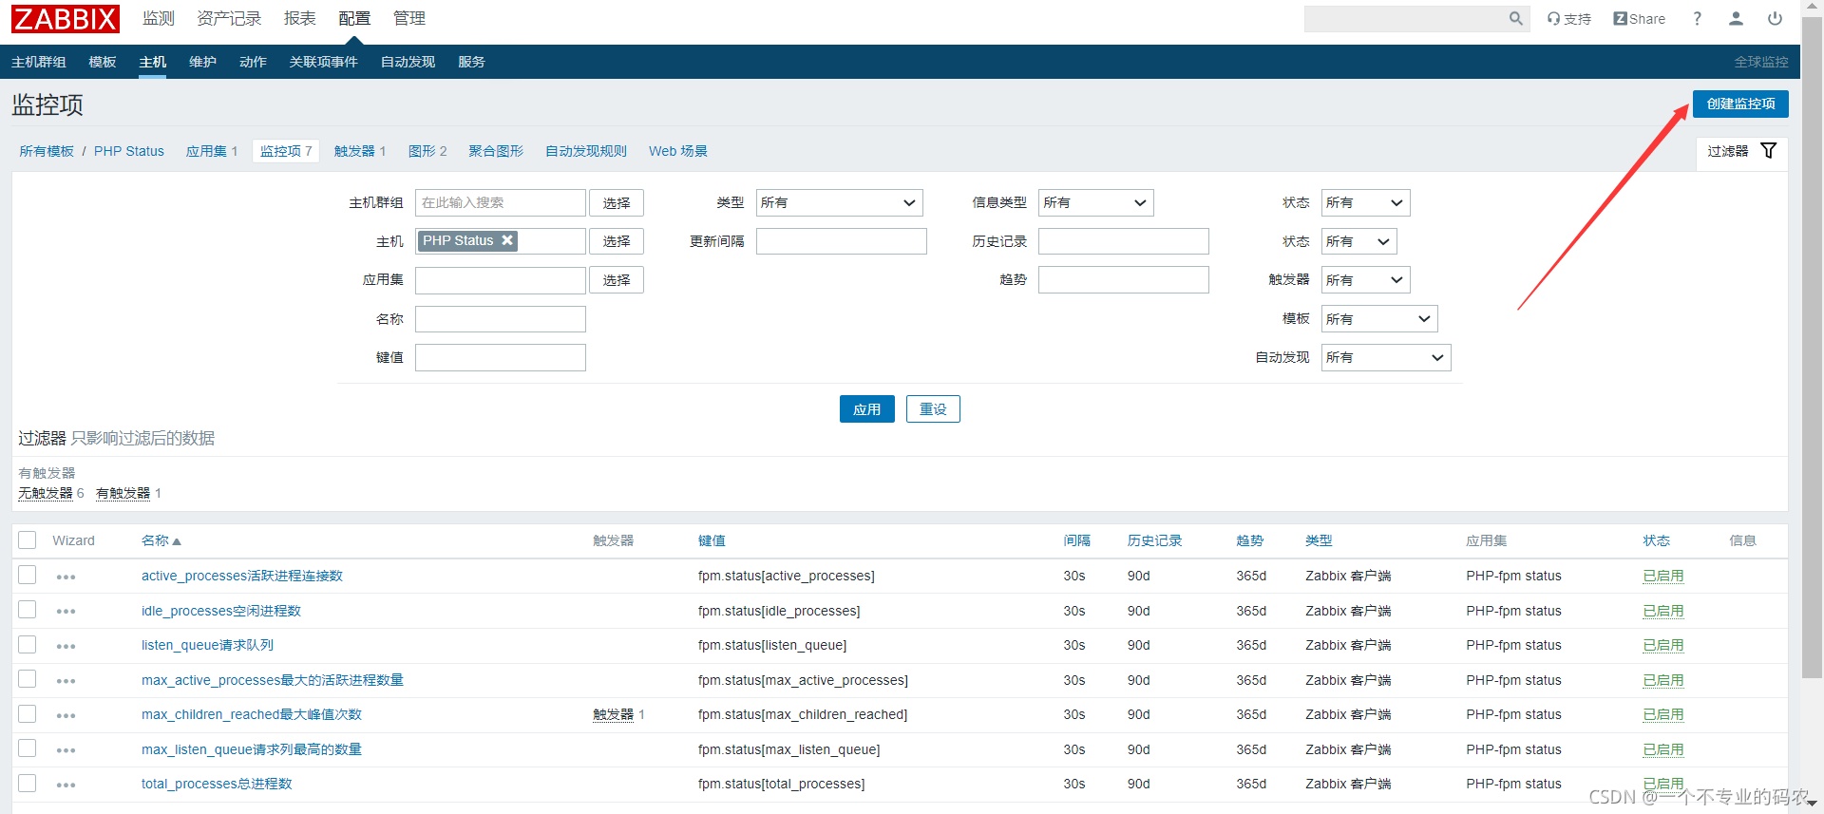Click the 应用 apply button

pos(866,409)
